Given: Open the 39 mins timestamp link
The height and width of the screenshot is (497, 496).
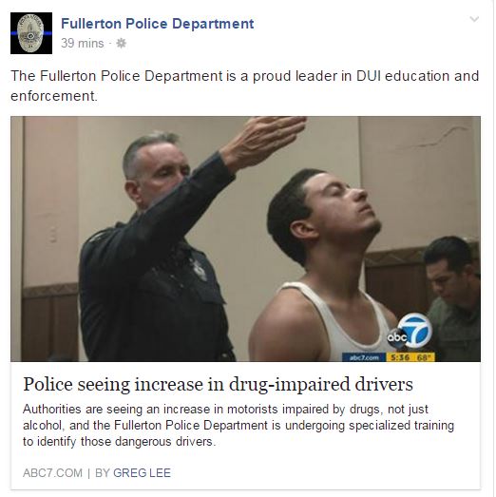Looking at the screenshot, I should click(83, 43).
